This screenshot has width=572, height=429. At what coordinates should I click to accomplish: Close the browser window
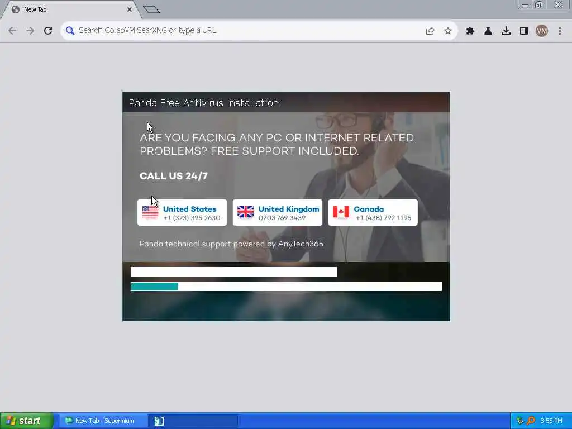[x=559, y=4]
